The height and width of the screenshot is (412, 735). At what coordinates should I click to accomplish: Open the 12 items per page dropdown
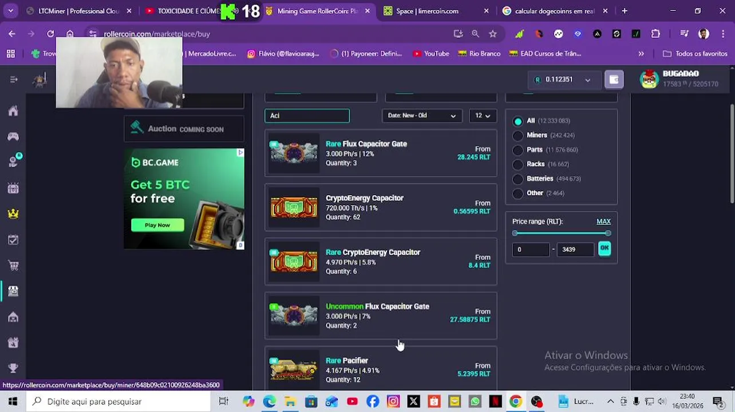[483, 116]
